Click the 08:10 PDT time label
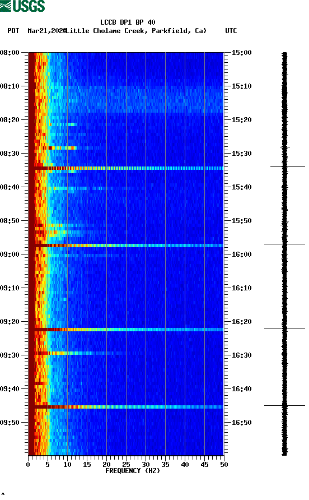The width and height of the screenshot is (309, 500). 10,86
